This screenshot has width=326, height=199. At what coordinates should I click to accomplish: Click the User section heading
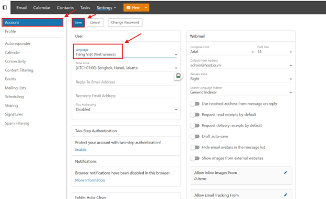[x=79, y=36]
